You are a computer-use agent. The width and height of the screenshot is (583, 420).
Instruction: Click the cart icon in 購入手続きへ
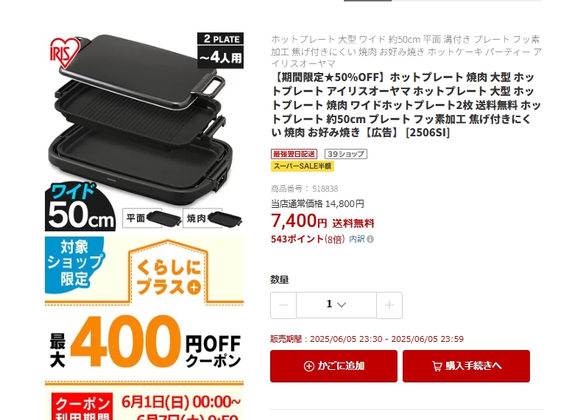coord(437,366)
